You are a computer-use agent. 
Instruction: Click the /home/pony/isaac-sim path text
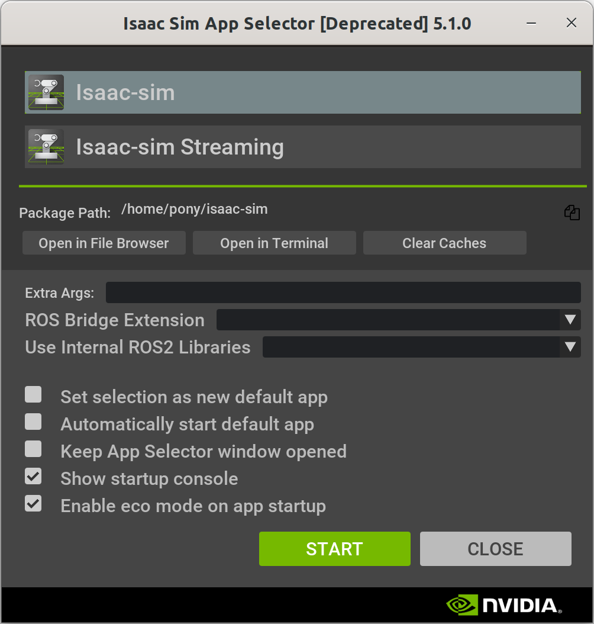tap(195, 210)
